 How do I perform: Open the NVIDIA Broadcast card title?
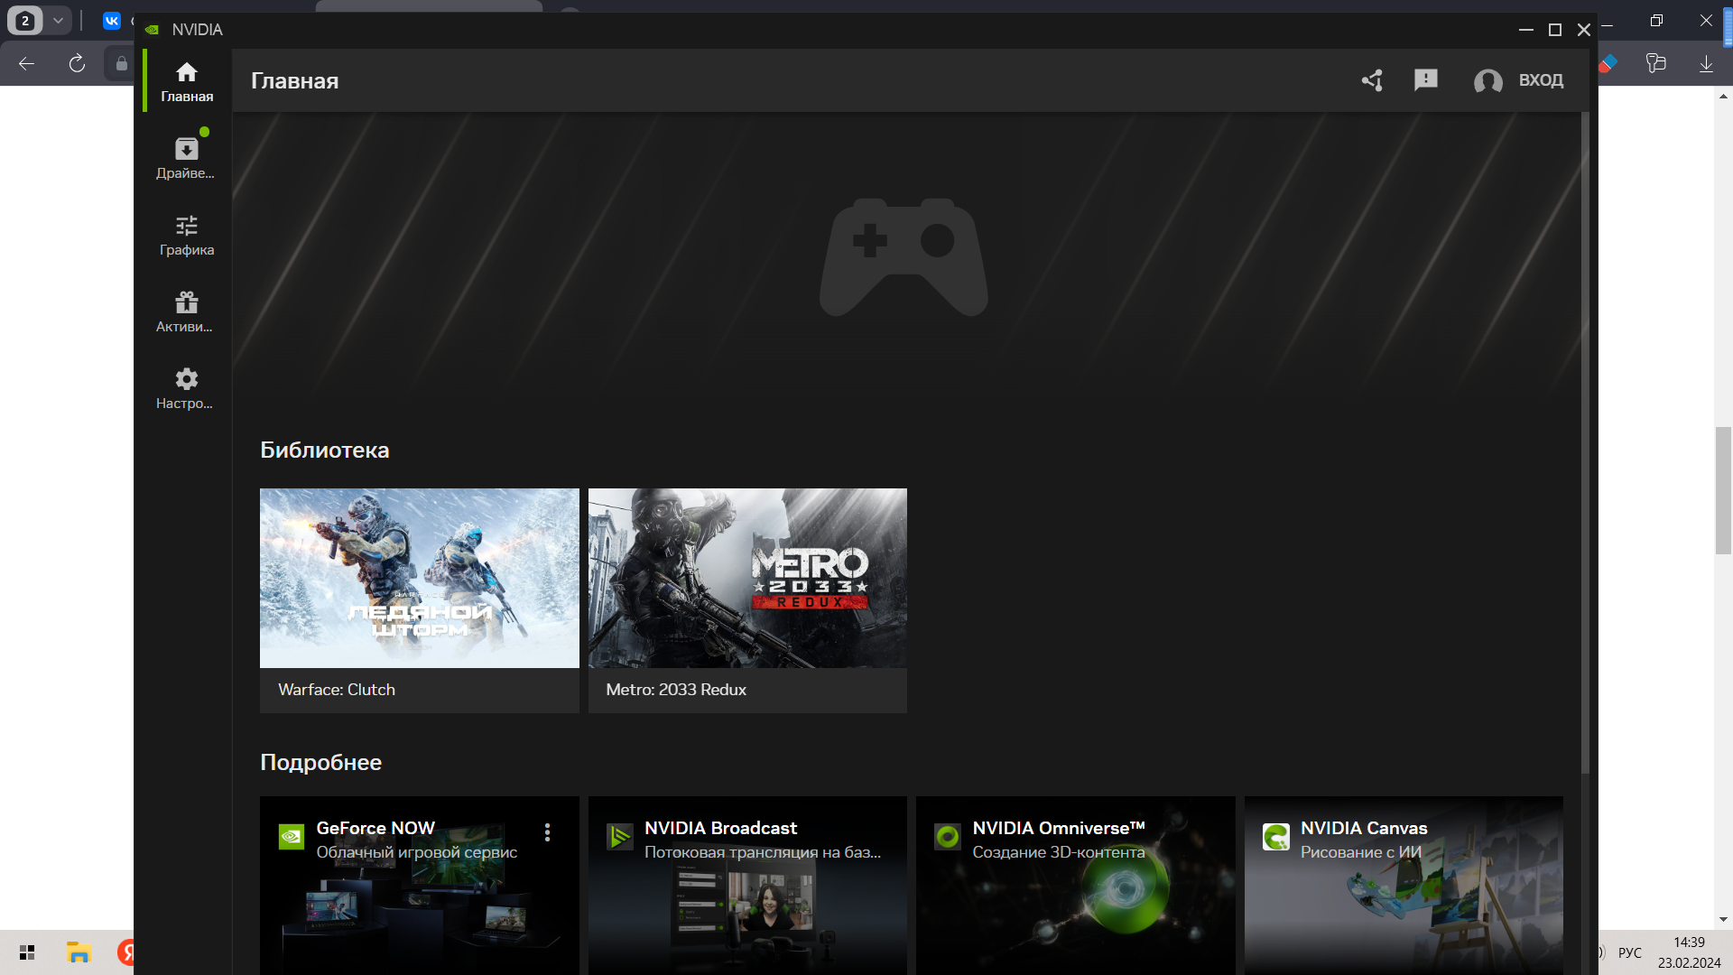720,828
